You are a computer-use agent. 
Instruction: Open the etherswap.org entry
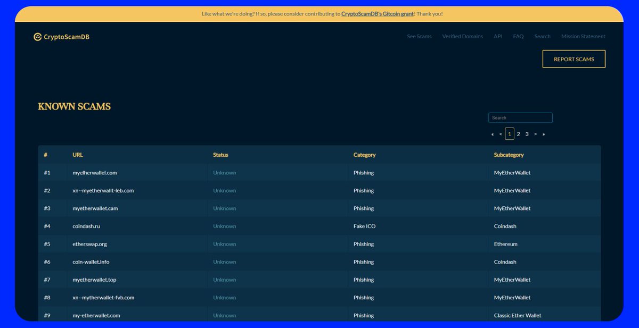pos(89,244)
